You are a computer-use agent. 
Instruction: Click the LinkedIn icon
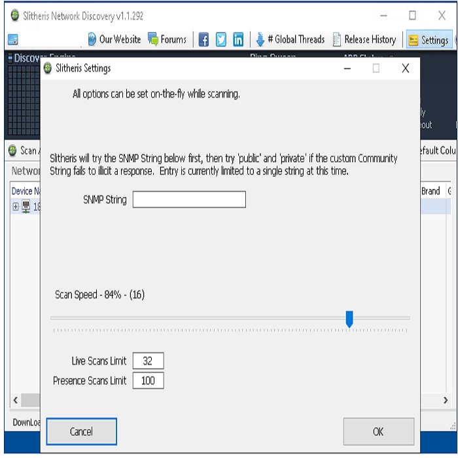(x=238, y=39)
